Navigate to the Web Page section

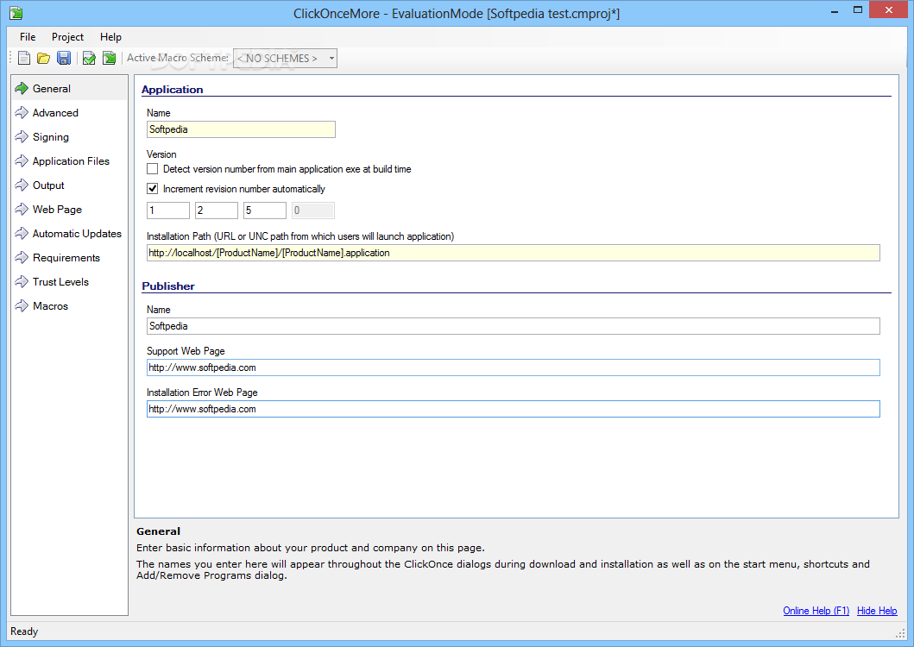click(x=69, y=210)
